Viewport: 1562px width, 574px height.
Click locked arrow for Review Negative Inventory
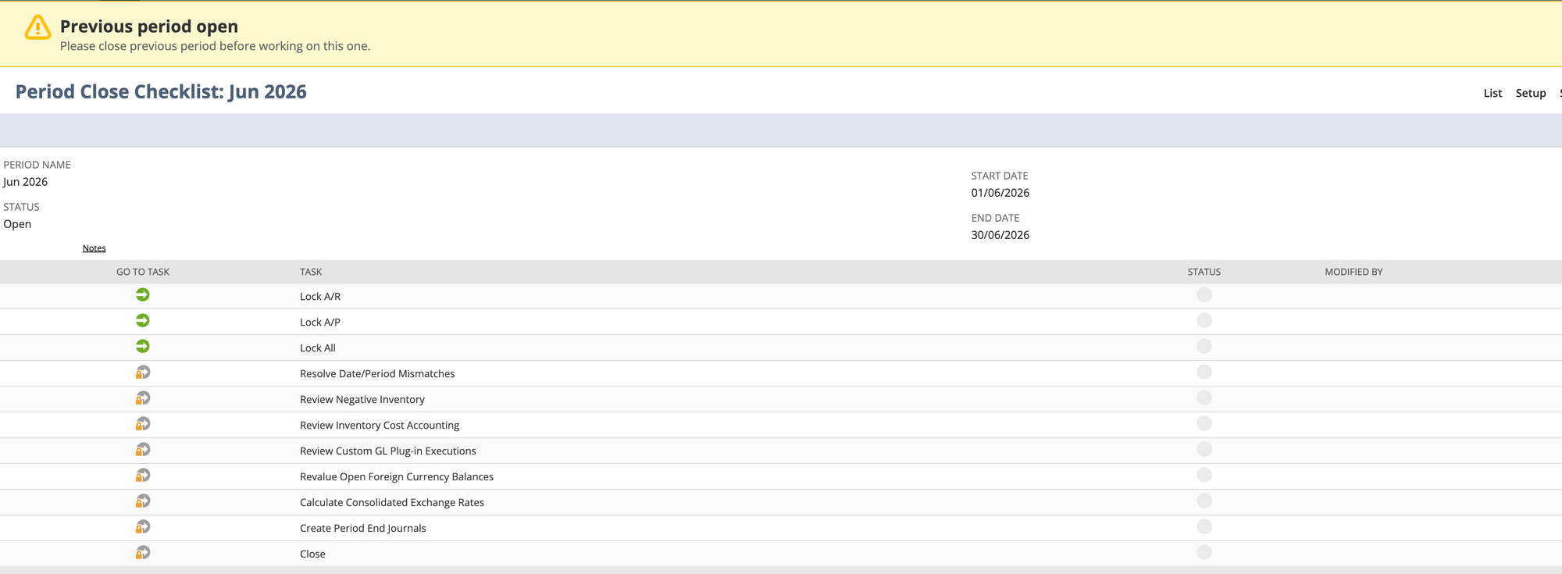click(x=142, y=398)
